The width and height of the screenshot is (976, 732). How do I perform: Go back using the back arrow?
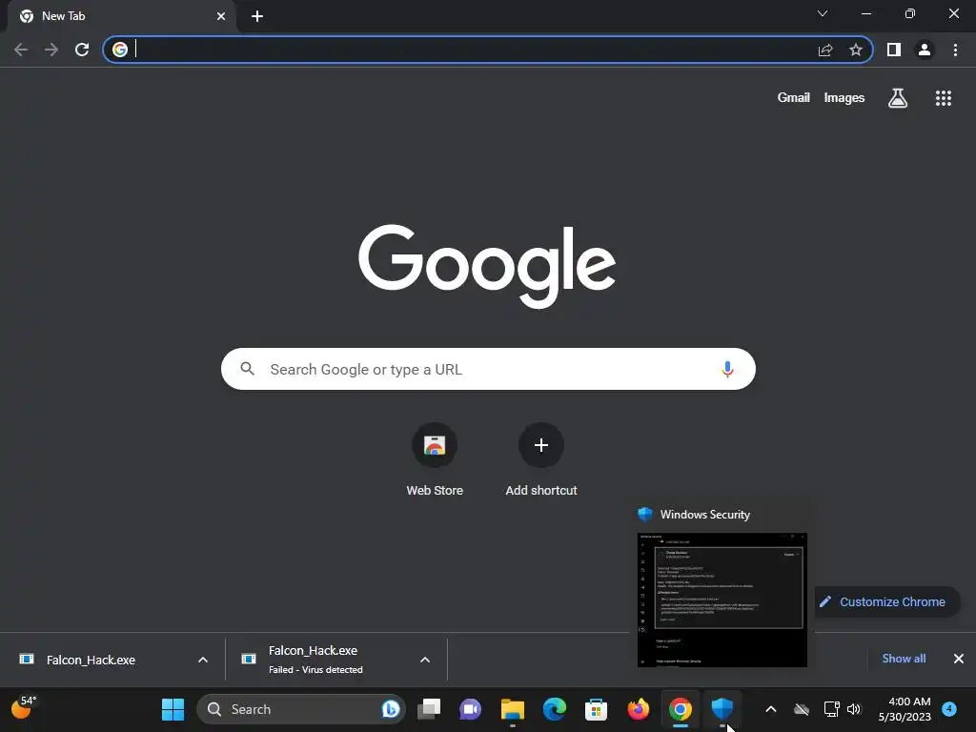[x=21, y=50]
